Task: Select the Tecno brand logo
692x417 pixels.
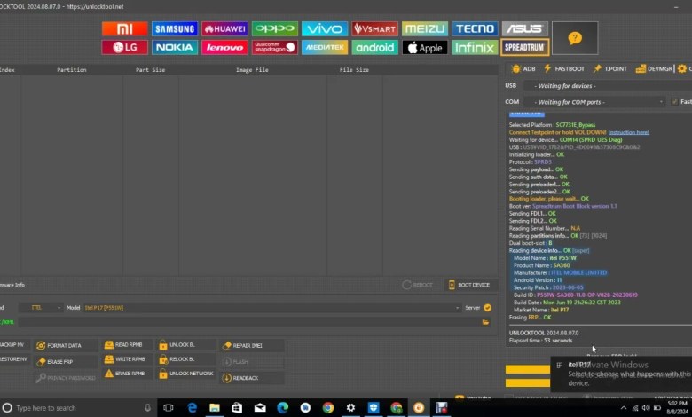Action: click(475, 28)
